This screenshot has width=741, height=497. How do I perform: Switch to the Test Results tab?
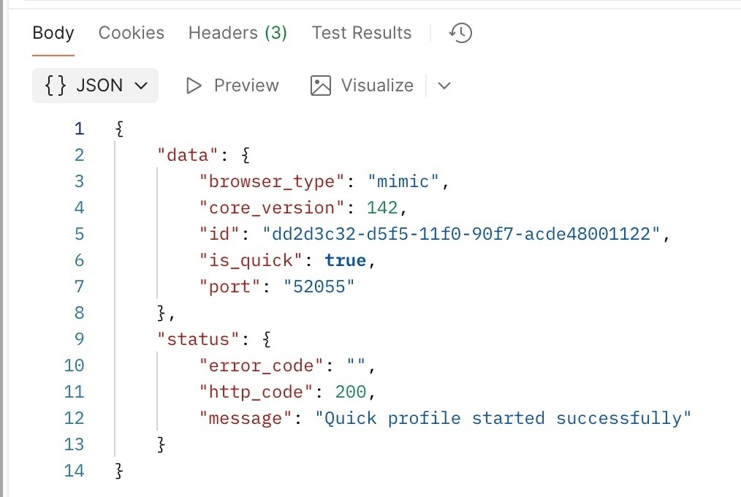[x=361, y=33]
